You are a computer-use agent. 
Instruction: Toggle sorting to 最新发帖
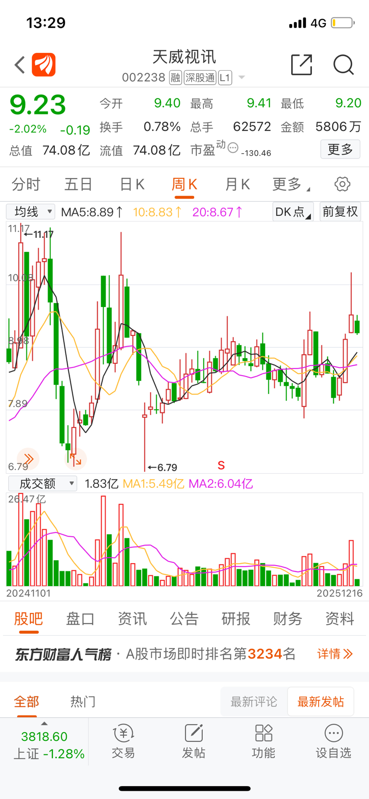coord(320,702)
